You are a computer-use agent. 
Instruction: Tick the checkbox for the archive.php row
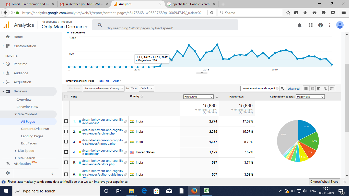[66, 131]
